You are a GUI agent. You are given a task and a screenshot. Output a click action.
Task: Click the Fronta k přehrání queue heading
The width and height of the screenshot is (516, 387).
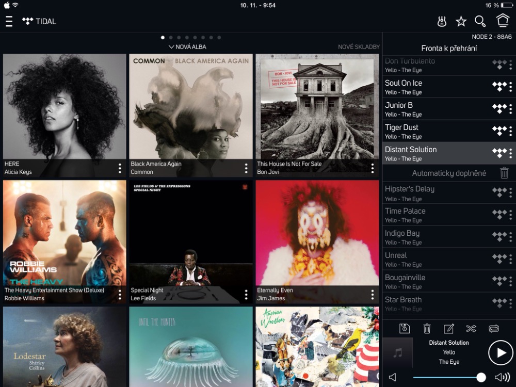449,49
